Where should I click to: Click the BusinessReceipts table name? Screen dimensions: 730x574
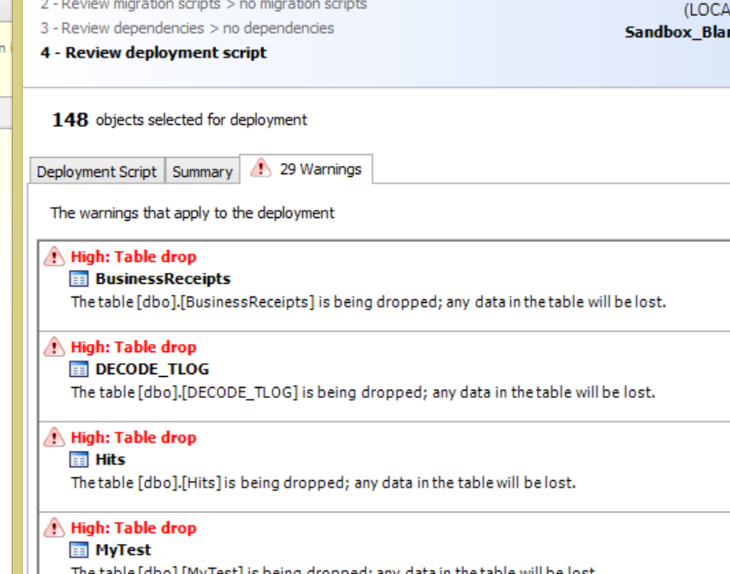162,279
